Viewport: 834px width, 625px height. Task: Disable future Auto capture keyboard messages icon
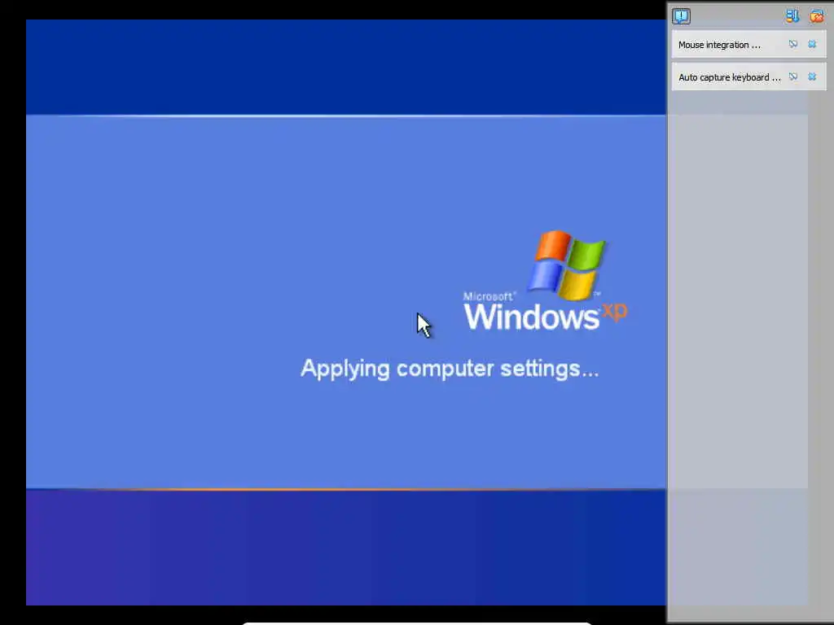[793, 76]
